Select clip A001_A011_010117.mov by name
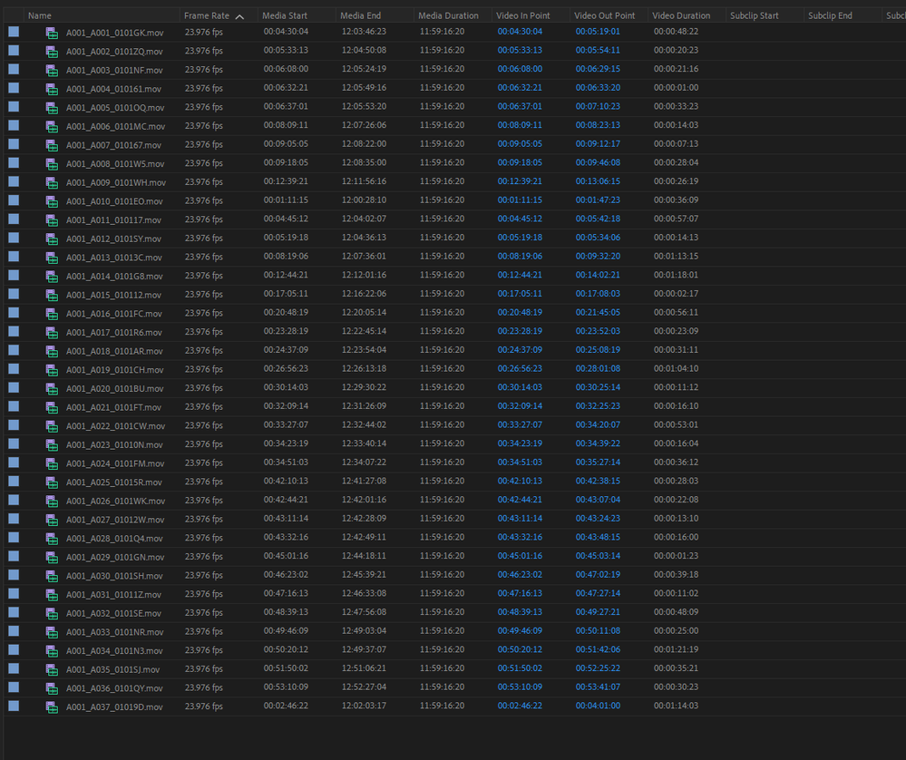This screenshot has width=906, height=760. click(x=114, y=220)
